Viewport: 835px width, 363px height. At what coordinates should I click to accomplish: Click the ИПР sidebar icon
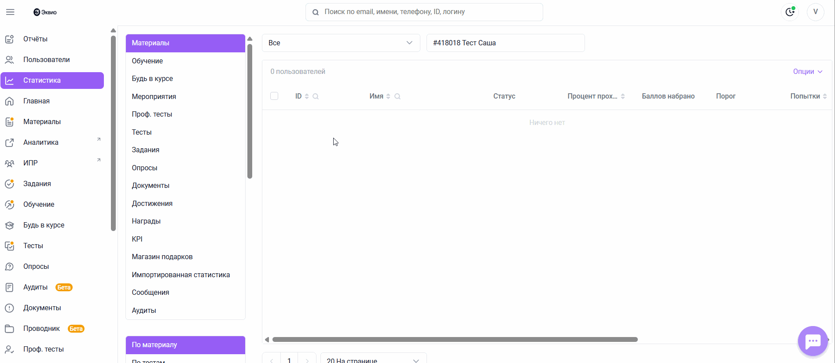pyautogui.click(x=9, y=163)
